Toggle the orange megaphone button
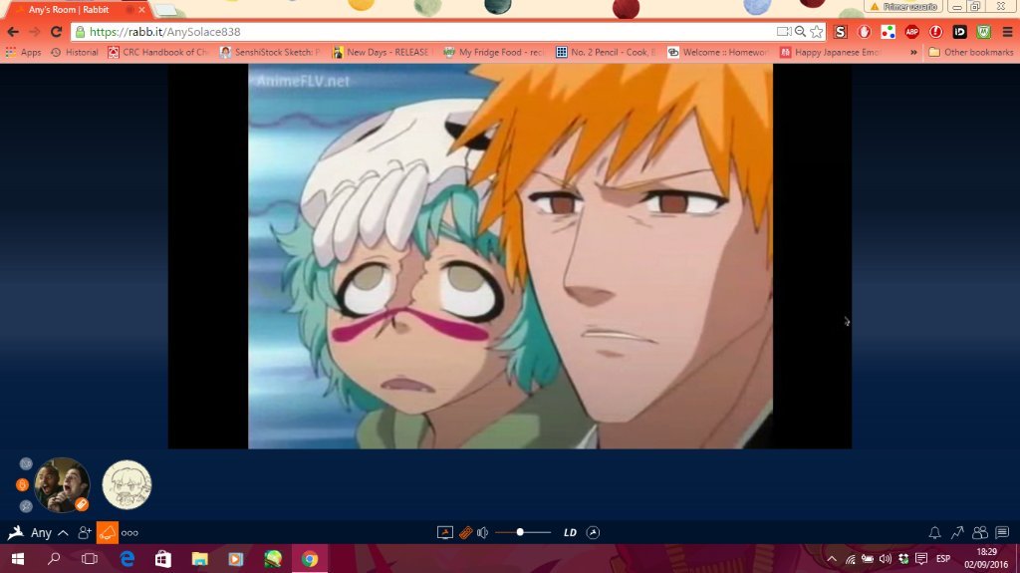The image size is (1020, 573). pyautogui.click(x=108, y=532)
